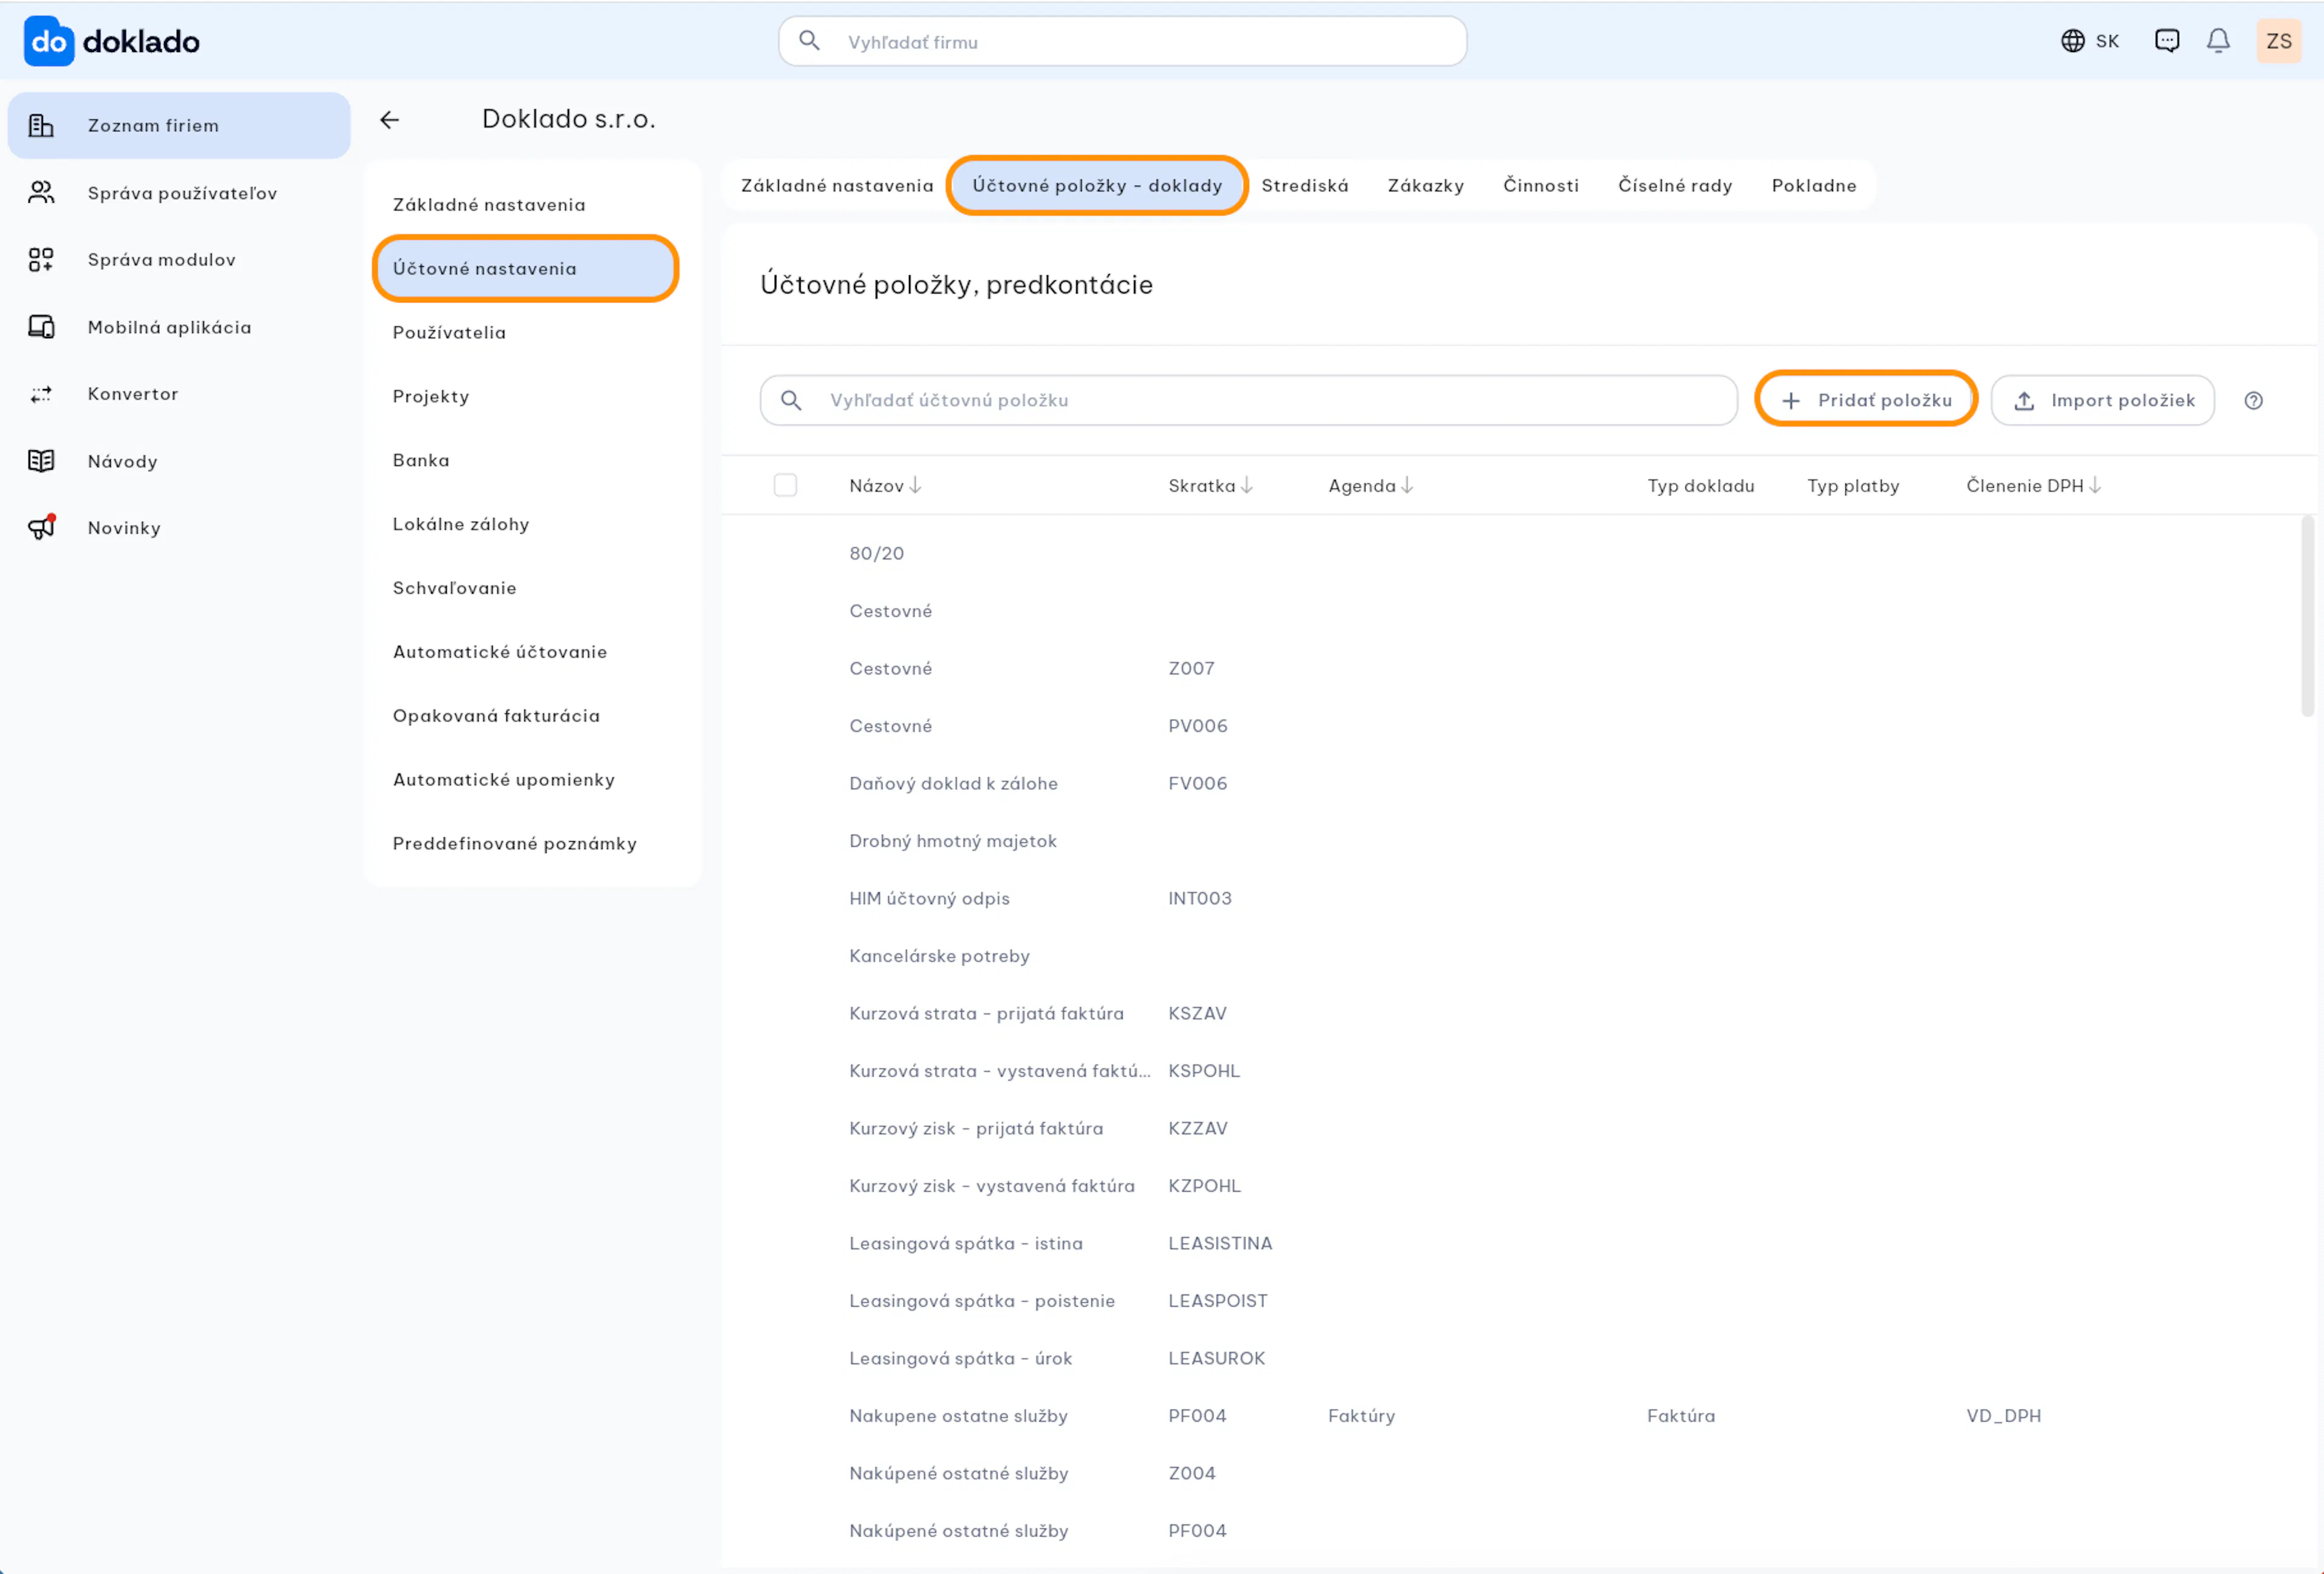
Task: Switch to the Základné nastavenia top tab
Action: coord(837,185)
